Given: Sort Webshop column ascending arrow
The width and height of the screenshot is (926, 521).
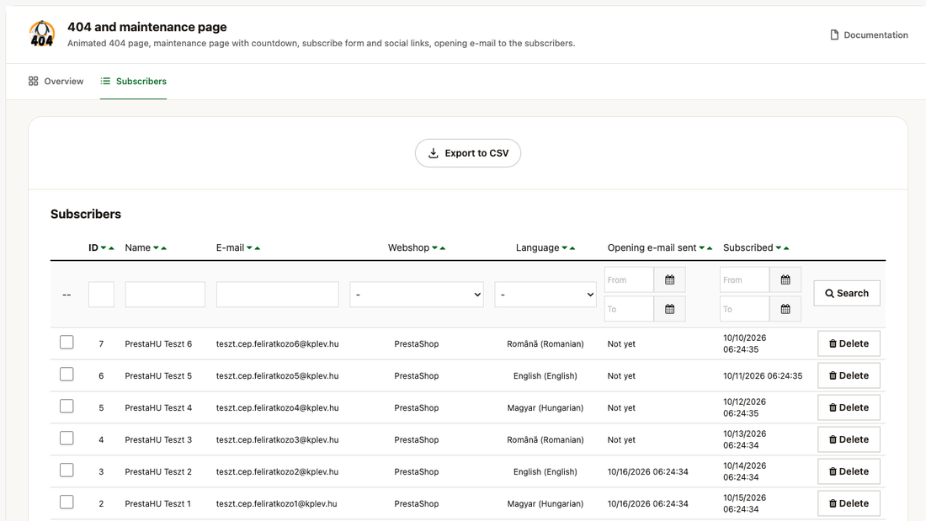Looking at the screenshot, I should tap(442, 248).
